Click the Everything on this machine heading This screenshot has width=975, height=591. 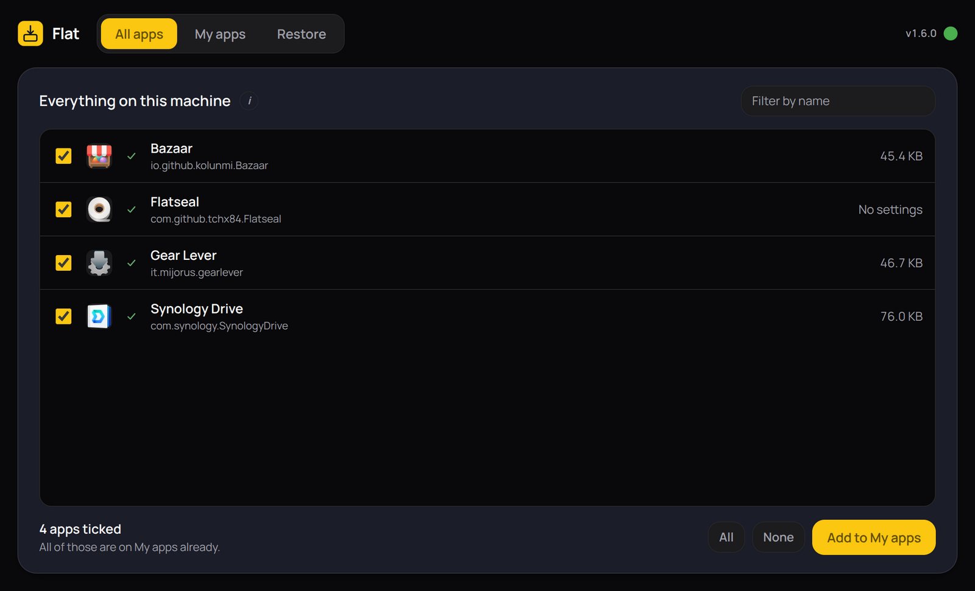pos(135,101)
